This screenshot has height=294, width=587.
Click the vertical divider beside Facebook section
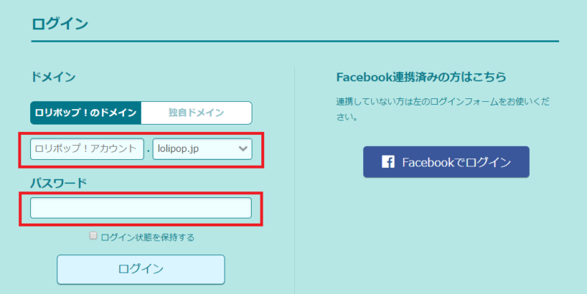294,183
